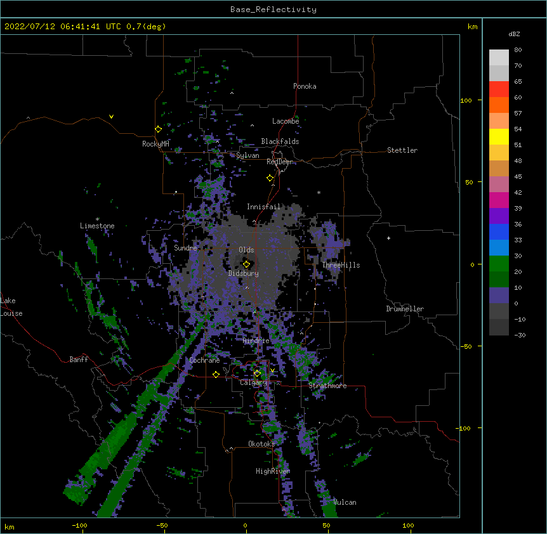Select the HighRiver label
The image size is (547, 534).
273,471
